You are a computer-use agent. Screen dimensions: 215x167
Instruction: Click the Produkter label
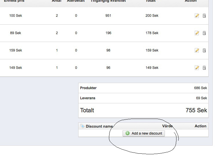[88, 88]
